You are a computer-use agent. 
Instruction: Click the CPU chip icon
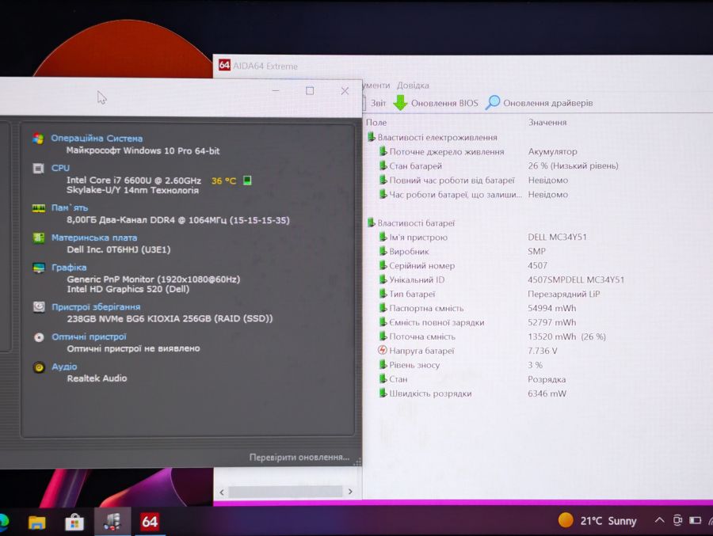[38, 168]
